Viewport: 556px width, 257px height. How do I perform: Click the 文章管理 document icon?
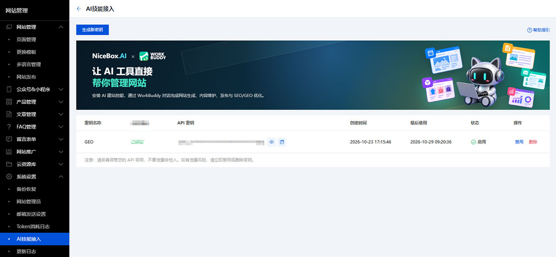[x=8, y=114]
